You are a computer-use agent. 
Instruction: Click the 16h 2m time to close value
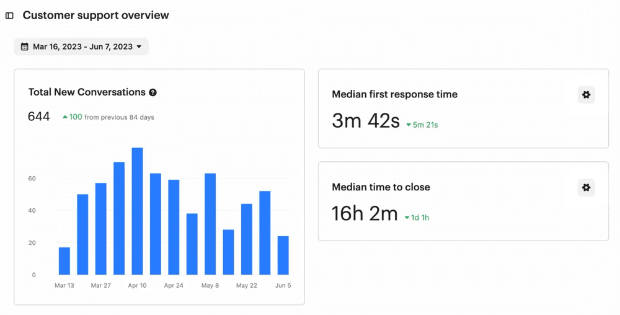[x=365, y=214]
